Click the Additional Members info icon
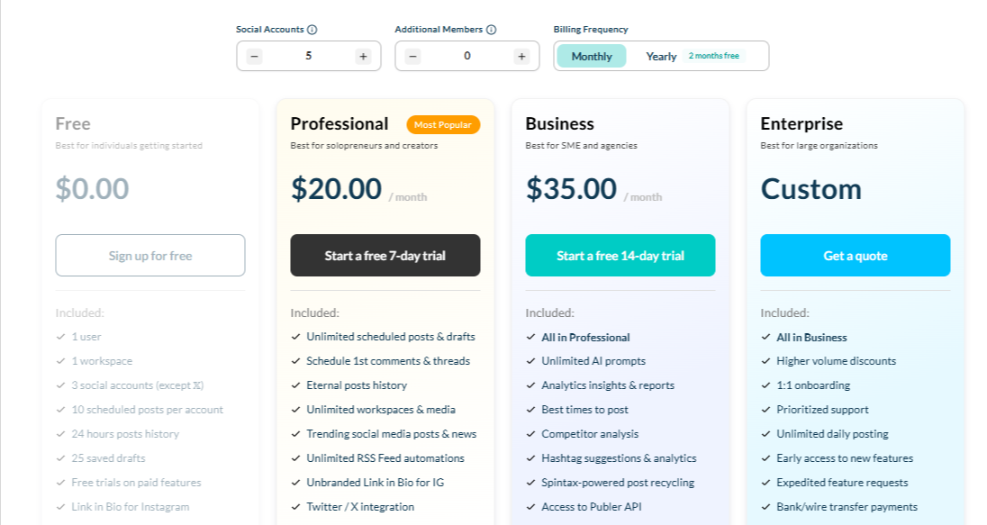This screenshot has width=987, height=525. point(491,30)
